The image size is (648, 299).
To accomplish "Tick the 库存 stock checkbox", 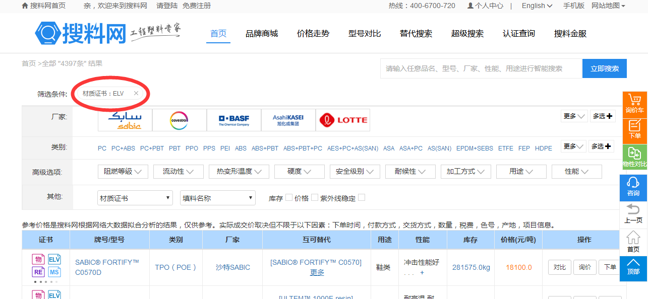I will [289, 198].
